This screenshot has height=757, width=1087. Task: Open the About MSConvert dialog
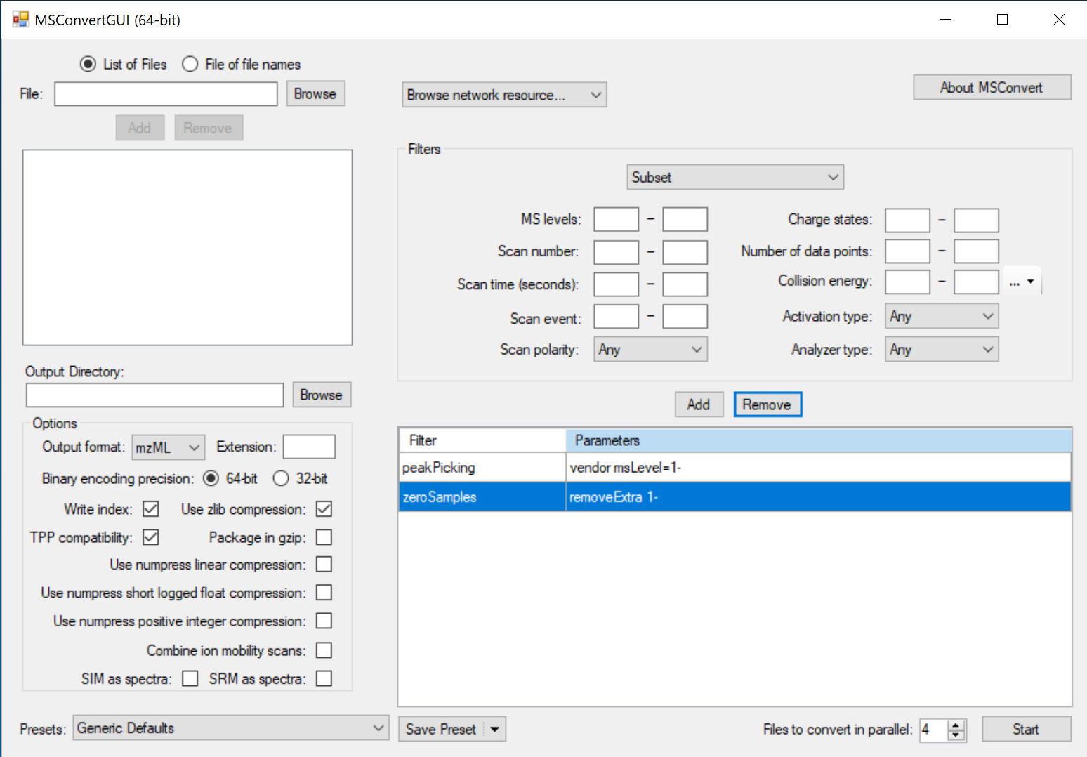[x=992, y=88]
